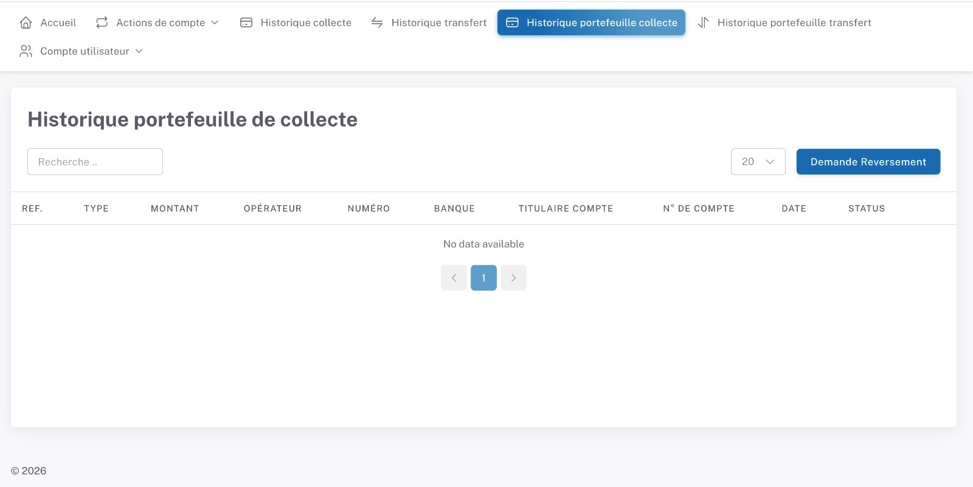This screenshot has width=973, height=487.
Task: Open Historique portefeuille transfert
Action: tap(784, 22)
